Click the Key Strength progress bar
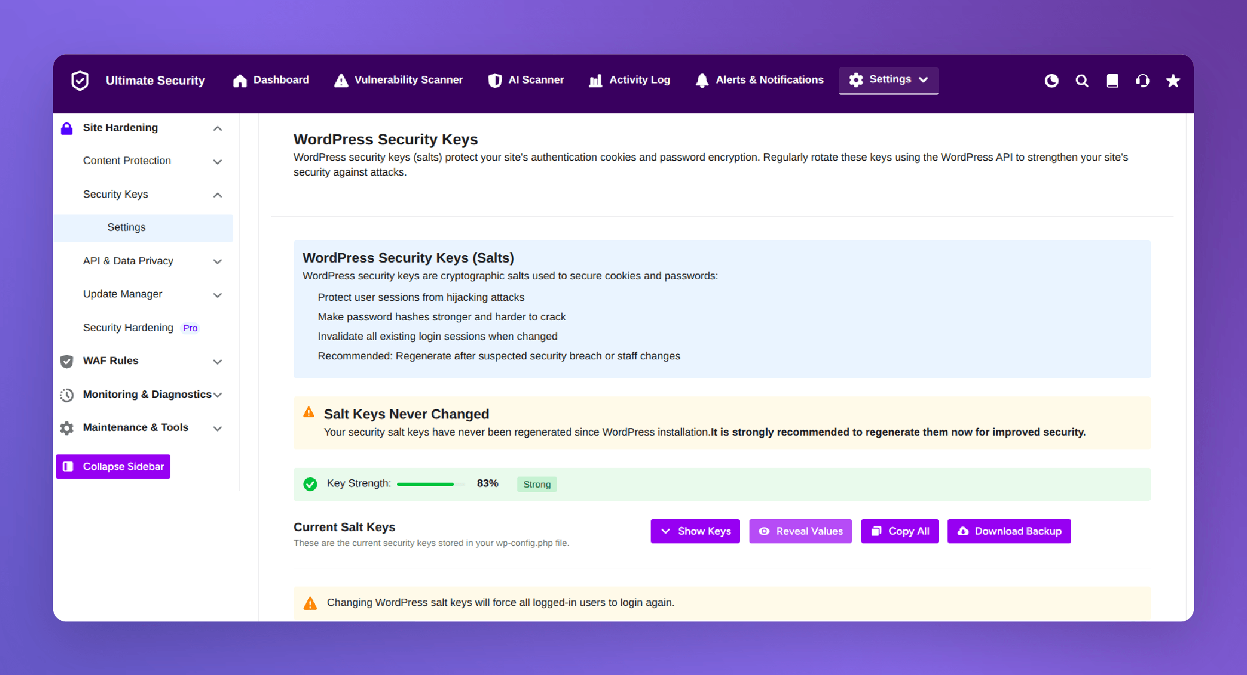The width and height of the screenshot is (1247, 675). (431, 484)
